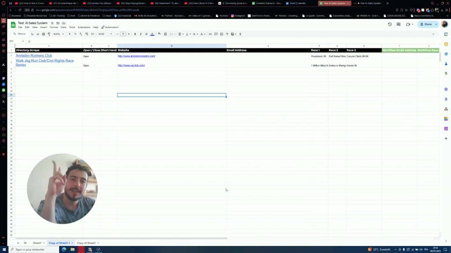
Task: Open the Edit menu
Action: [27, 27]
